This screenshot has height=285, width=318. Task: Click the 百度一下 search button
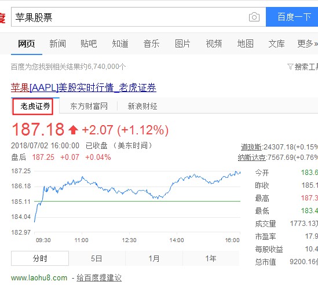pos(292,17)
